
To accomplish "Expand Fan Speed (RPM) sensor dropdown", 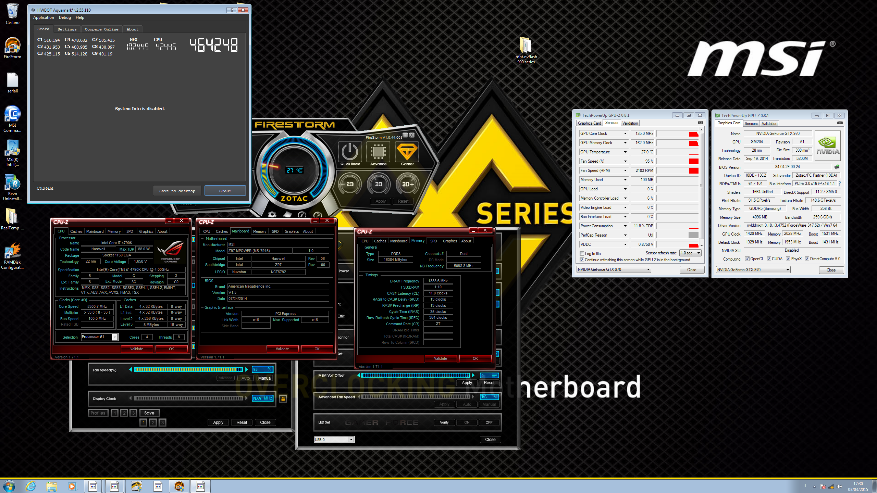I will [x=625, y=170].
